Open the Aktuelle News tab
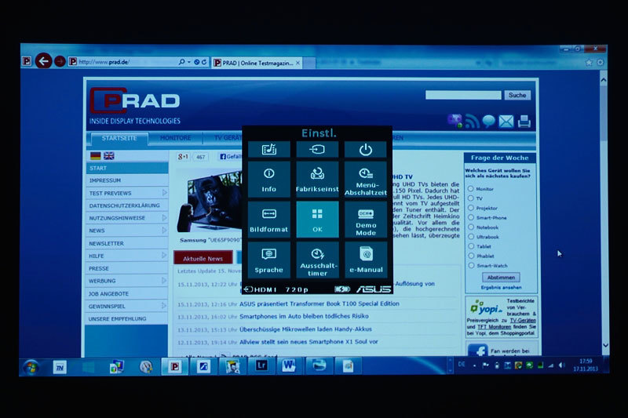The image size is (628, 418). pyautogui.click(x=203, y=258)
